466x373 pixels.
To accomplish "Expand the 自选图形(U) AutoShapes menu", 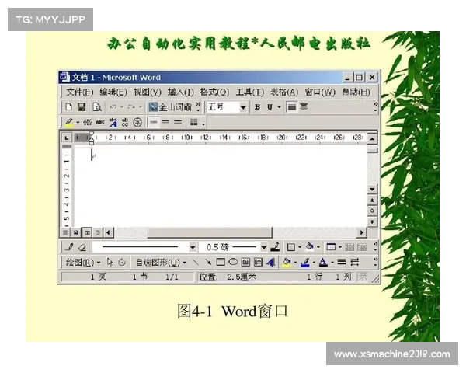I will (161, 263).
